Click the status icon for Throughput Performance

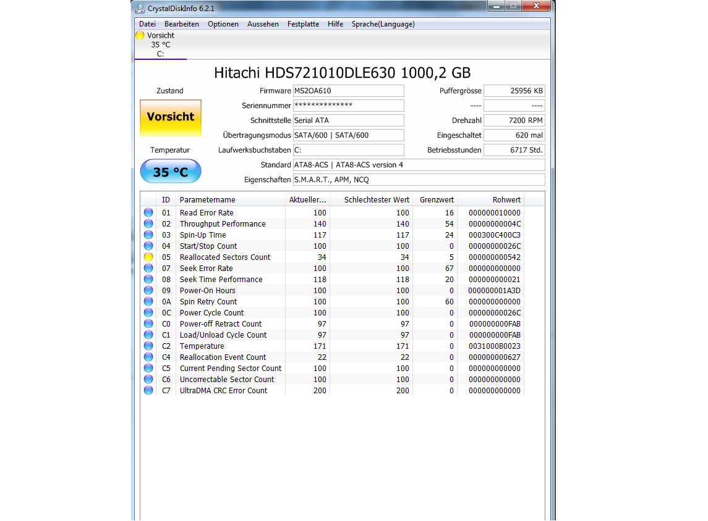tap(148, 223)
